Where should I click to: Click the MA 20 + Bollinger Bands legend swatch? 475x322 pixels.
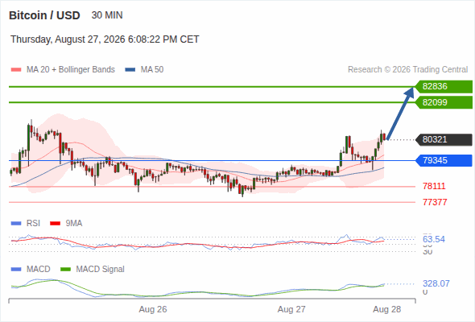(16, 70)
